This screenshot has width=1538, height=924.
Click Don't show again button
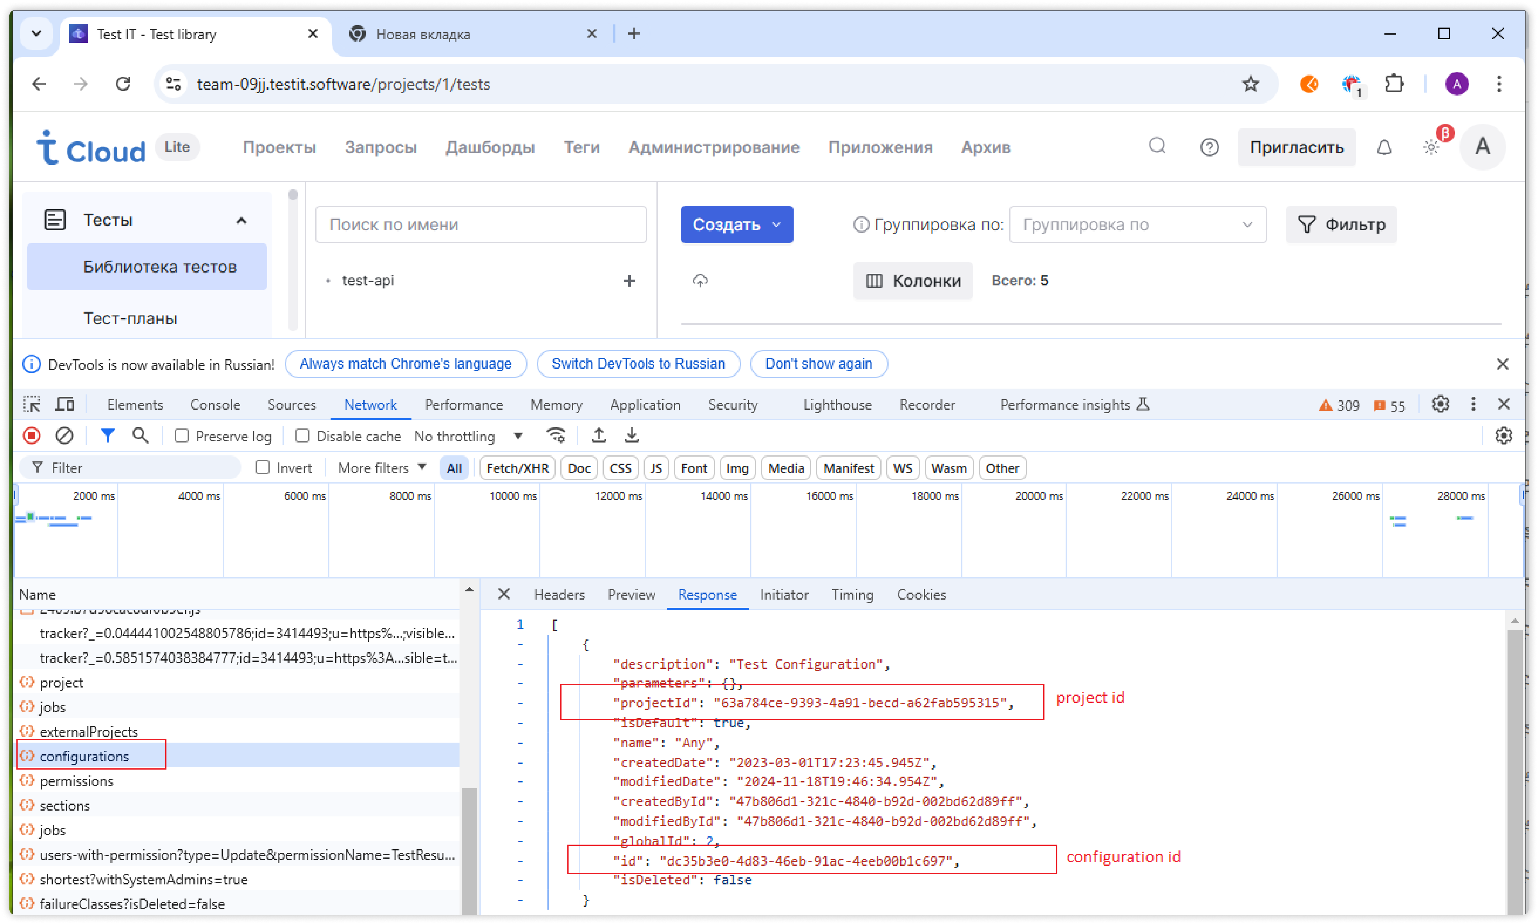click(x=818, y=364)
